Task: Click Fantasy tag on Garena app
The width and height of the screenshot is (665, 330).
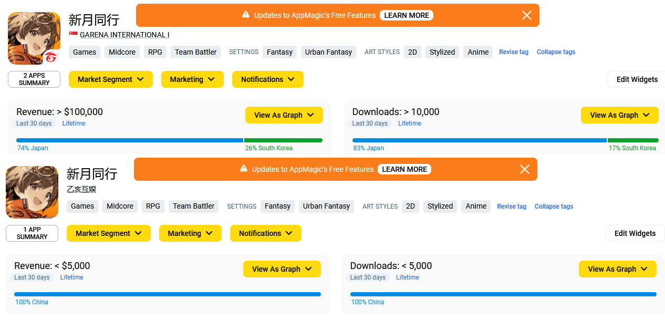Action: click(x=279, y=52)
